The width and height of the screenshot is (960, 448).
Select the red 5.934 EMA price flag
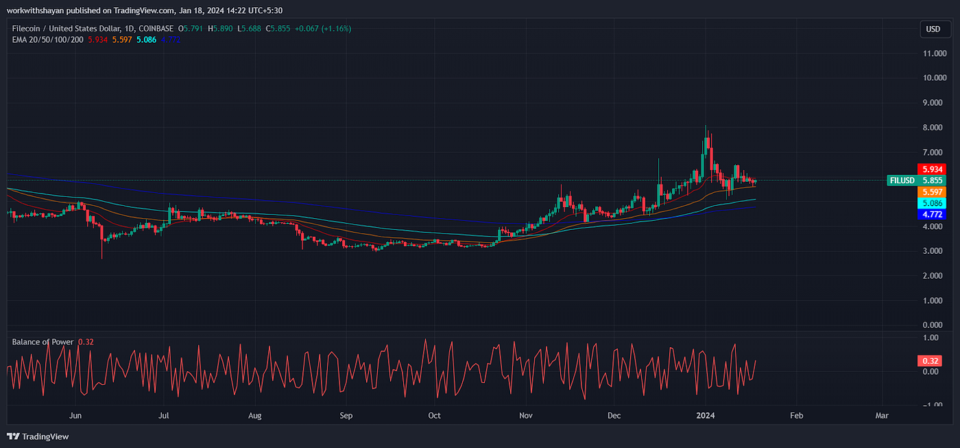[931, 169]
